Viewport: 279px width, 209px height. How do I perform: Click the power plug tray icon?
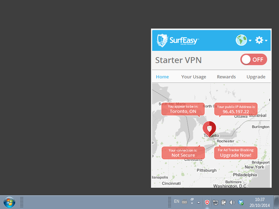224,202
